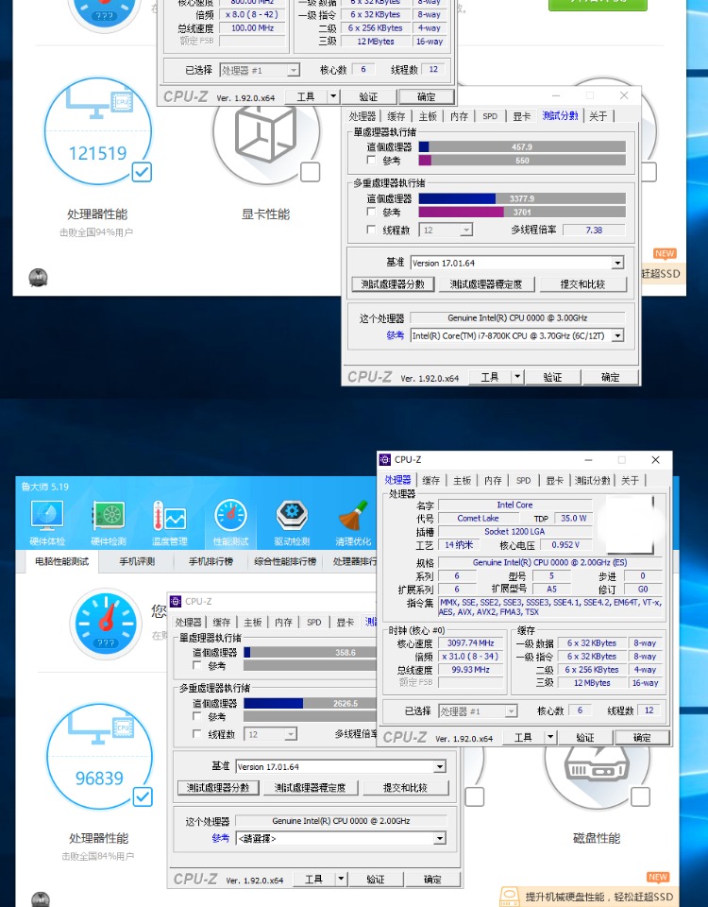The height and width of the screenshot is (907, 708).
Task: Open the 基准 version dropdown in the 358.6 window
Action: click(440, 766)
